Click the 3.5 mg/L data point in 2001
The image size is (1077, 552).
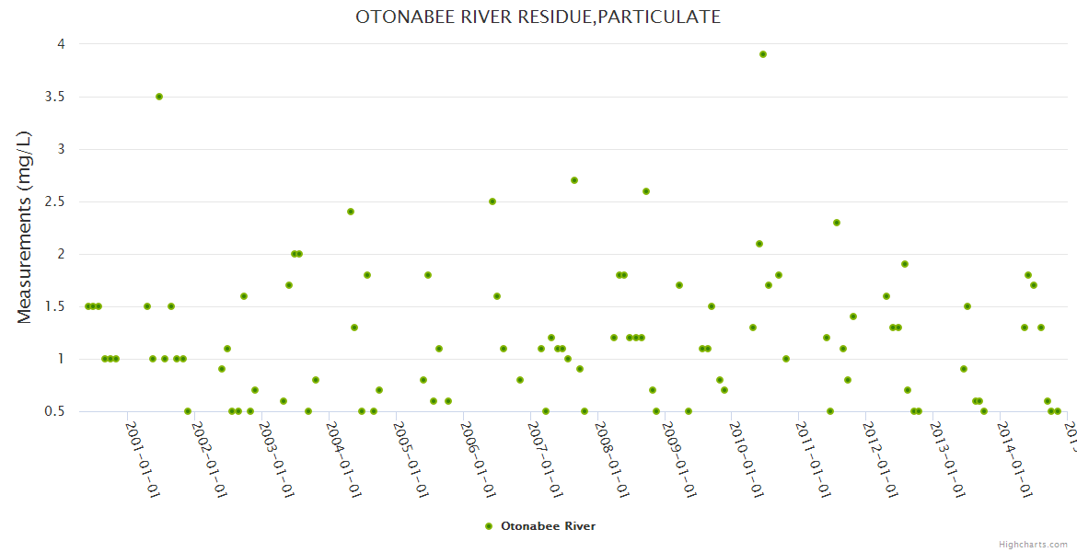click(159, 97)
